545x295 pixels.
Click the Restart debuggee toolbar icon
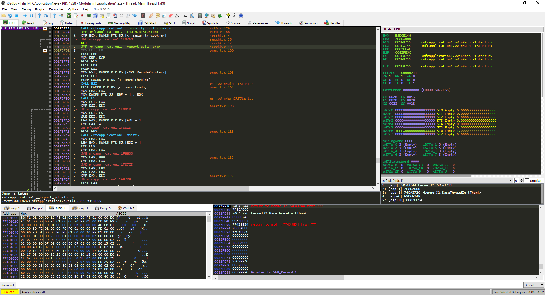click(10, 16)
